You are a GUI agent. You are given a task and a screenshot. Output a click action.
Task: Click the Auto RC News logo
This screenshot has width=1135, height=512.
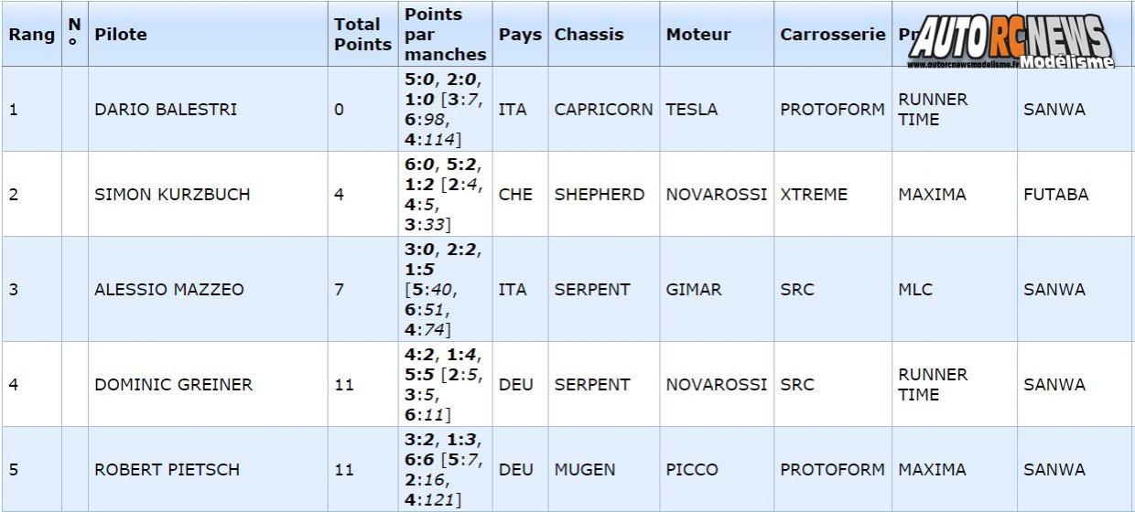tap(1011, 42)
